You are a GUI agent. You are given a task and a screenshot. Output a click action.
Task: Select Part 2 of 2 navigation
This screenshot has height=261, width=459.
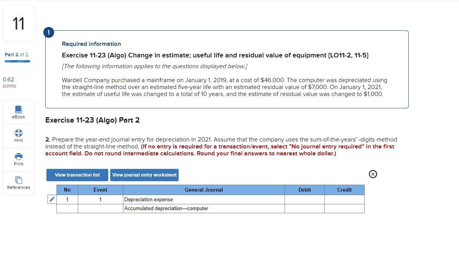(17, 55)
